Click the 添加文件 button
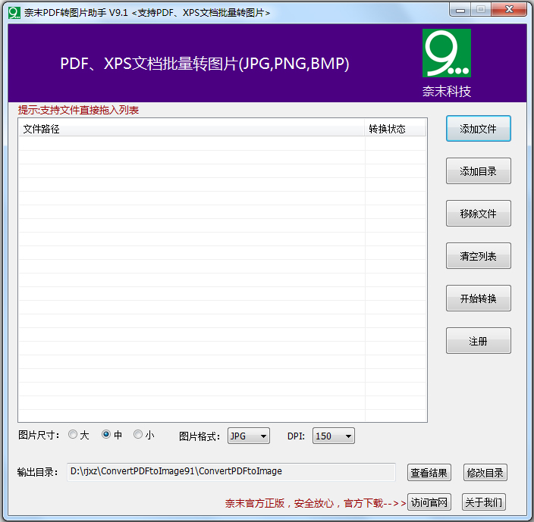Viewport: 534px width, 522px height. pyautogui.click(x=478, y=129)
